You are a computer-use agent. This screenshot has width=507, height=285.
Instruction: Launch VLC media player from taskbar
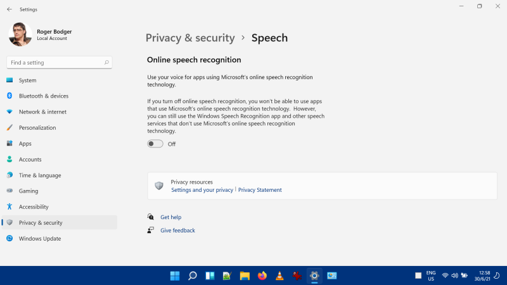tap(279, 275)
